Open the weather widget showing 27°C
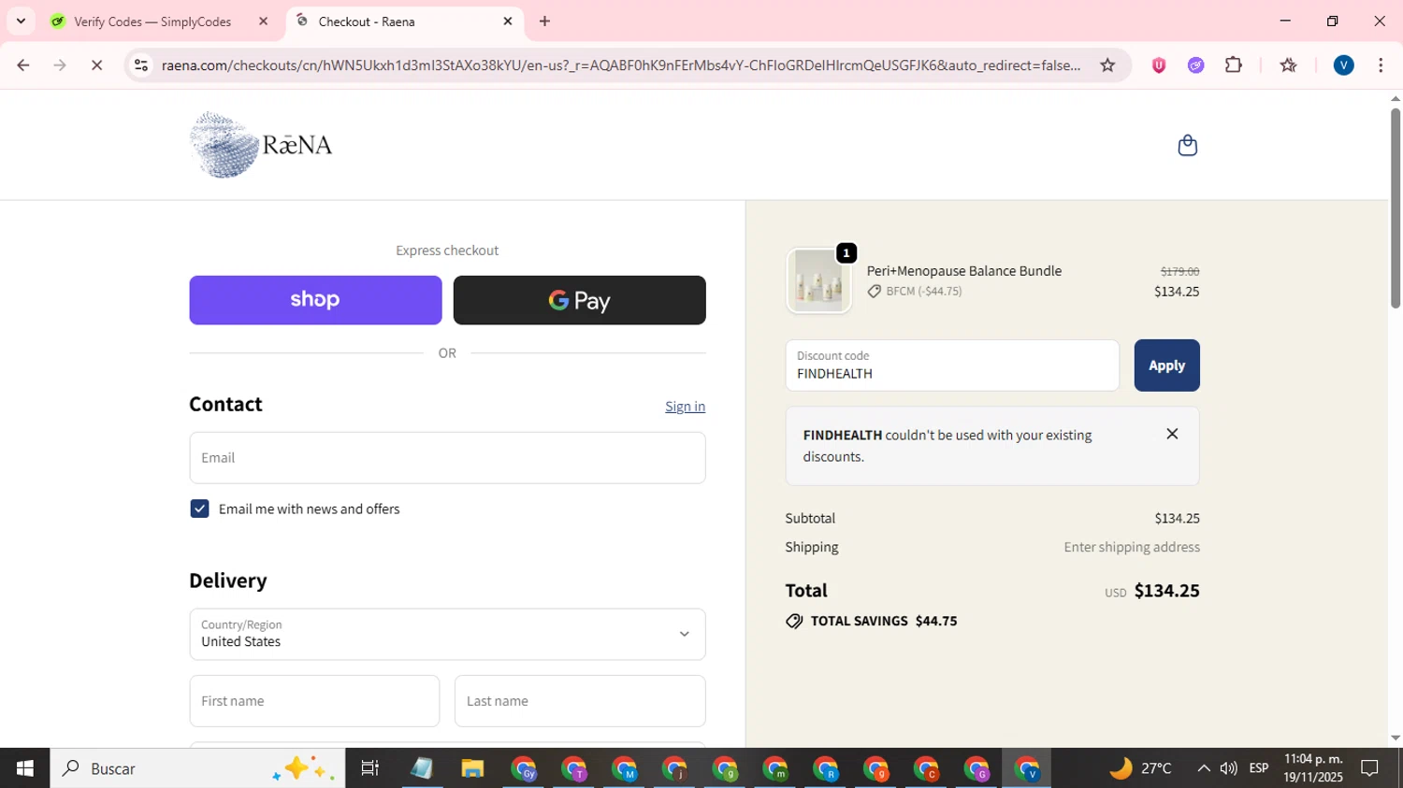The width and height of the screenshot is (1403, 788). [x=1141, y=768]
